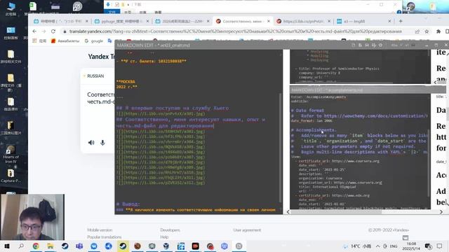Open the Developers footer link
Image resolution: width=449 pixels, height=252 pixels.
point(170,230)
